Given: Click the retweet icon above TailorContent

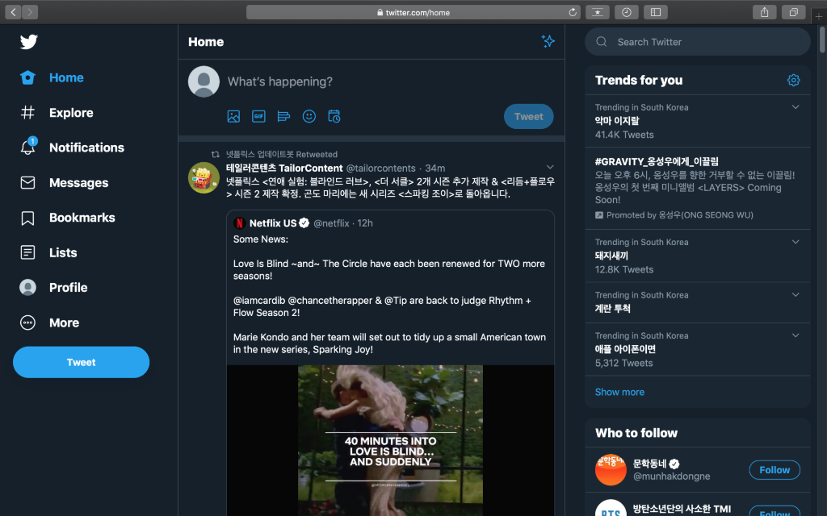Looking at the screenshot, I should [215, 154].
